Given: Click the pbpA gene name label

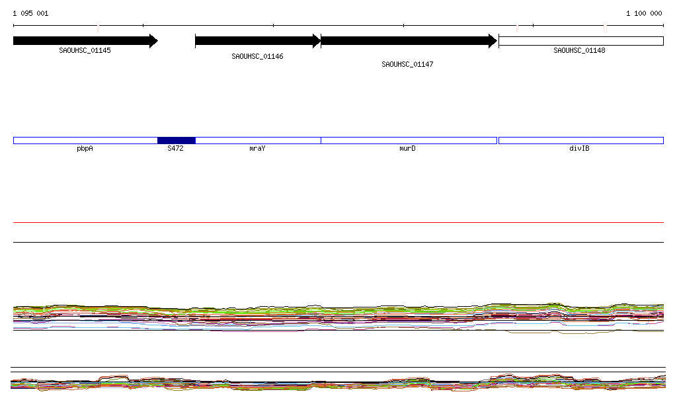Looking at the screenshot, I should (85, 149).
